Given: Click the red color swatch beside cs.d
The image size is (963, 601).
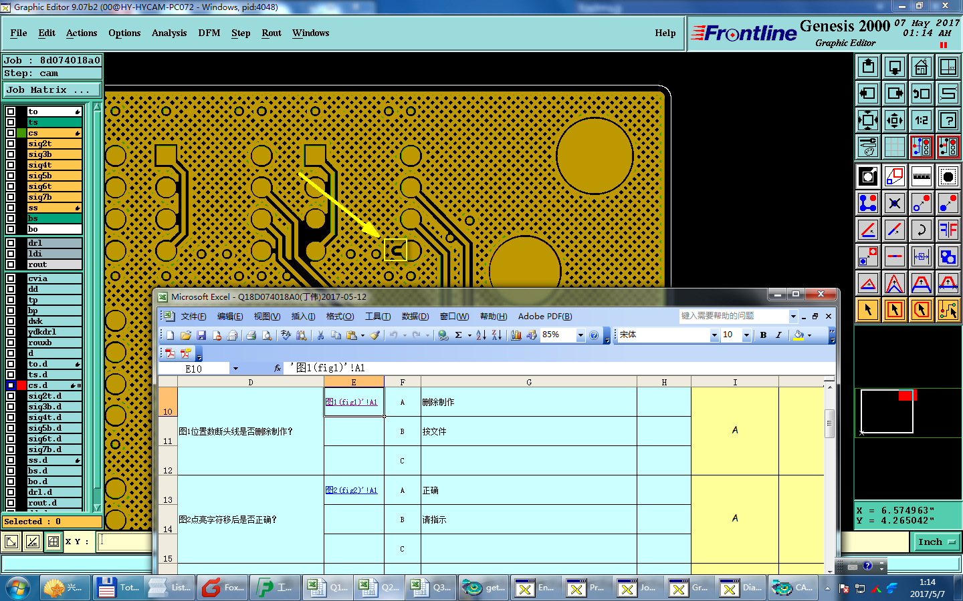Looking at the screenshot, I should pyautogui.click(x=22, y=385).
